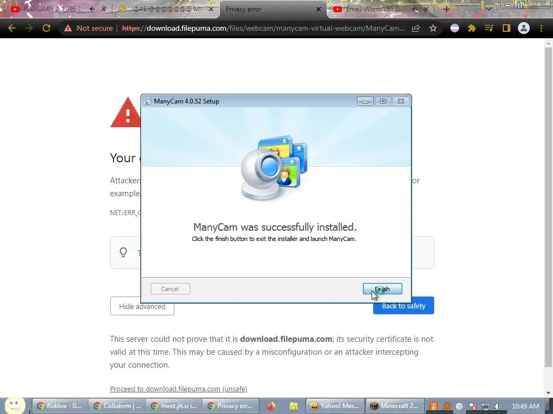Close the FEBRUARY 2, 1996 tab

pyautogui.click(x=104, y=9)
